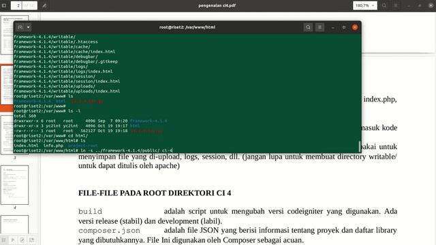Toggle the side pane in PDF viewer
This screenshot has width=436, height=245.
4,5
